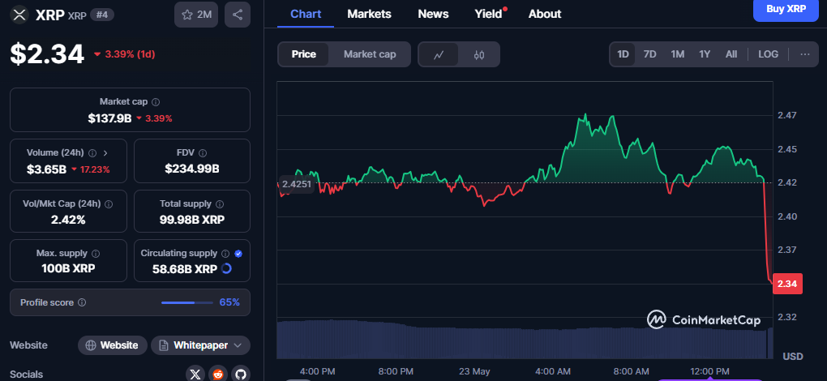Click the 2.42% Vol/Mkt Cap value

point(69,220)
